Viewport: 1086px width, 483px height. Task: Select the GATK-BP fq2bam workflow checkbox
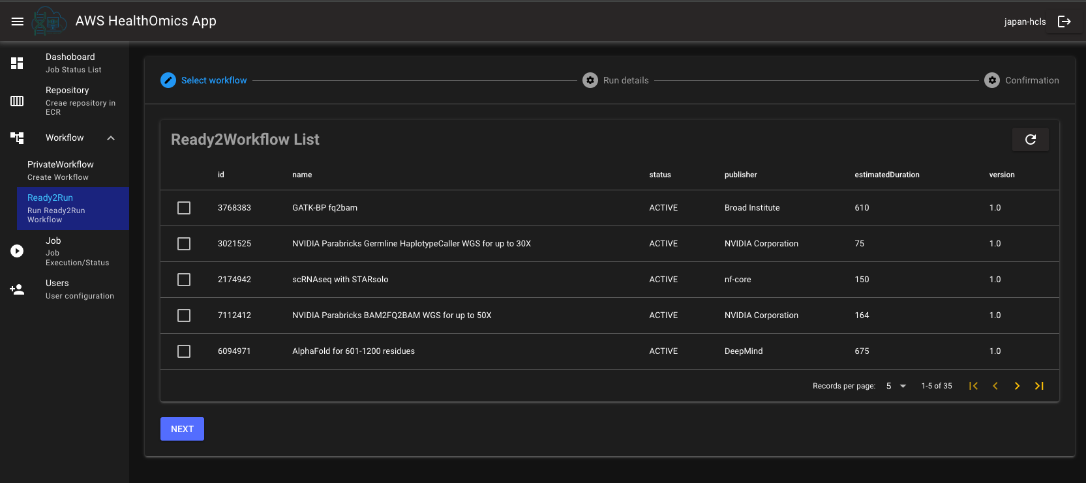(184, 208)
